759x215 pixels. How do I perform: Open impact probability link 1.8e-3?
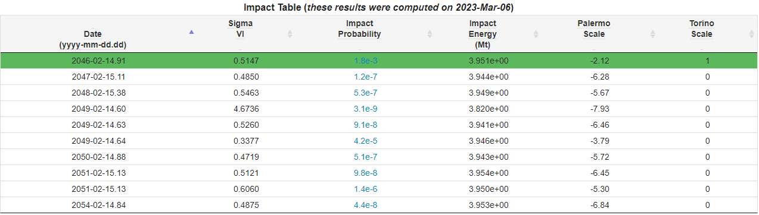pos(365,61)
